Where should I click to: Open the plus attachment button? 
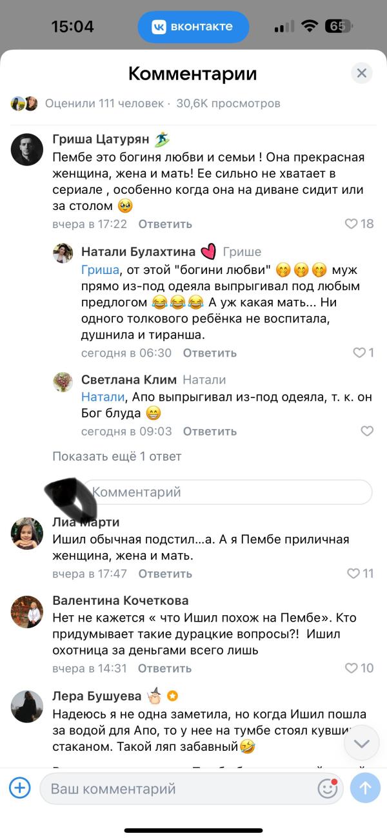click(20, 788)
